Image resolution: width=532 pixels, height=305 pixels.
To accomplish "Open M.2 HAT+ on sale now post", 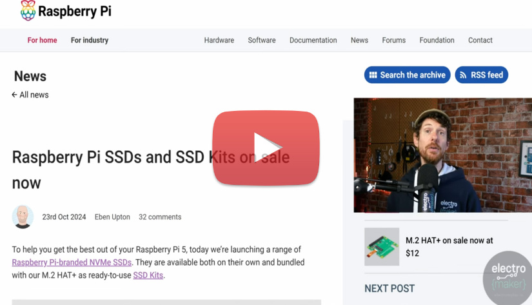I will [449, 247].
